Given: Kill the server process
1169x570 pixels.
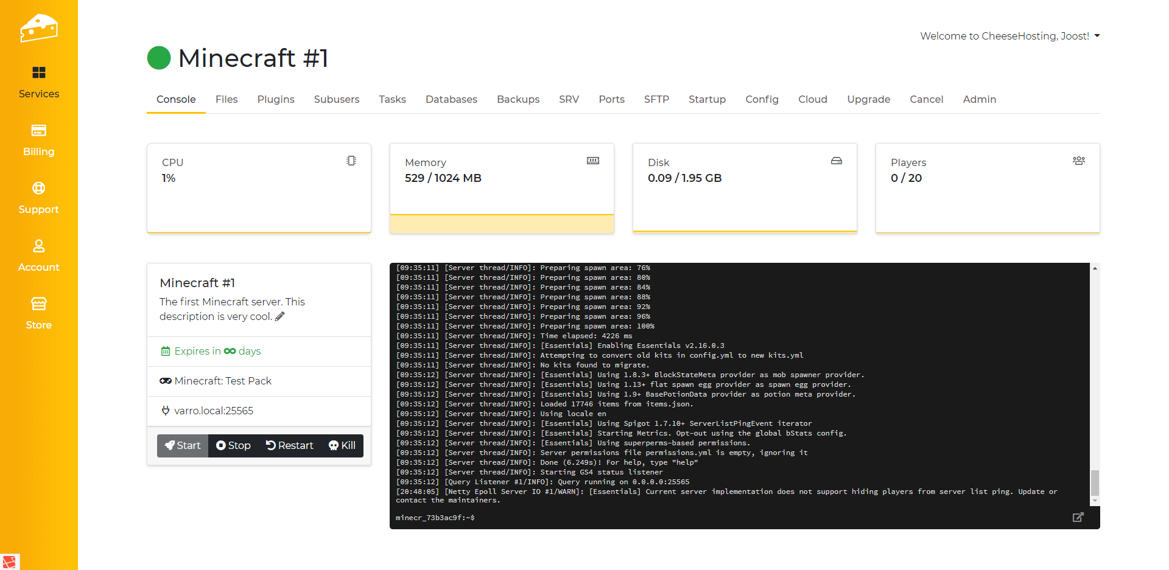Looking at the screenshot, I should click(x=342, y=445).
